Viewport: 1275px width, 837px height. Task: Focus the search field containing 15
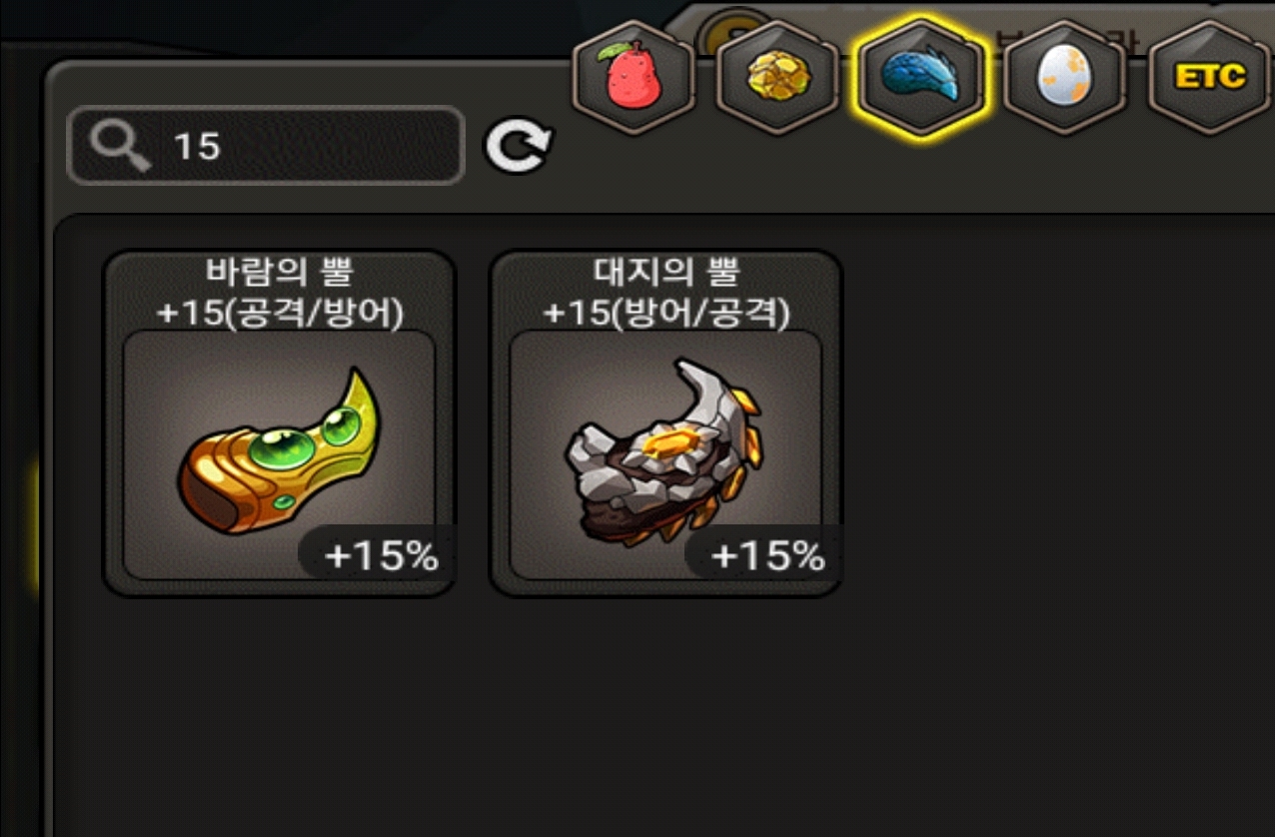[x=266, y=146]
